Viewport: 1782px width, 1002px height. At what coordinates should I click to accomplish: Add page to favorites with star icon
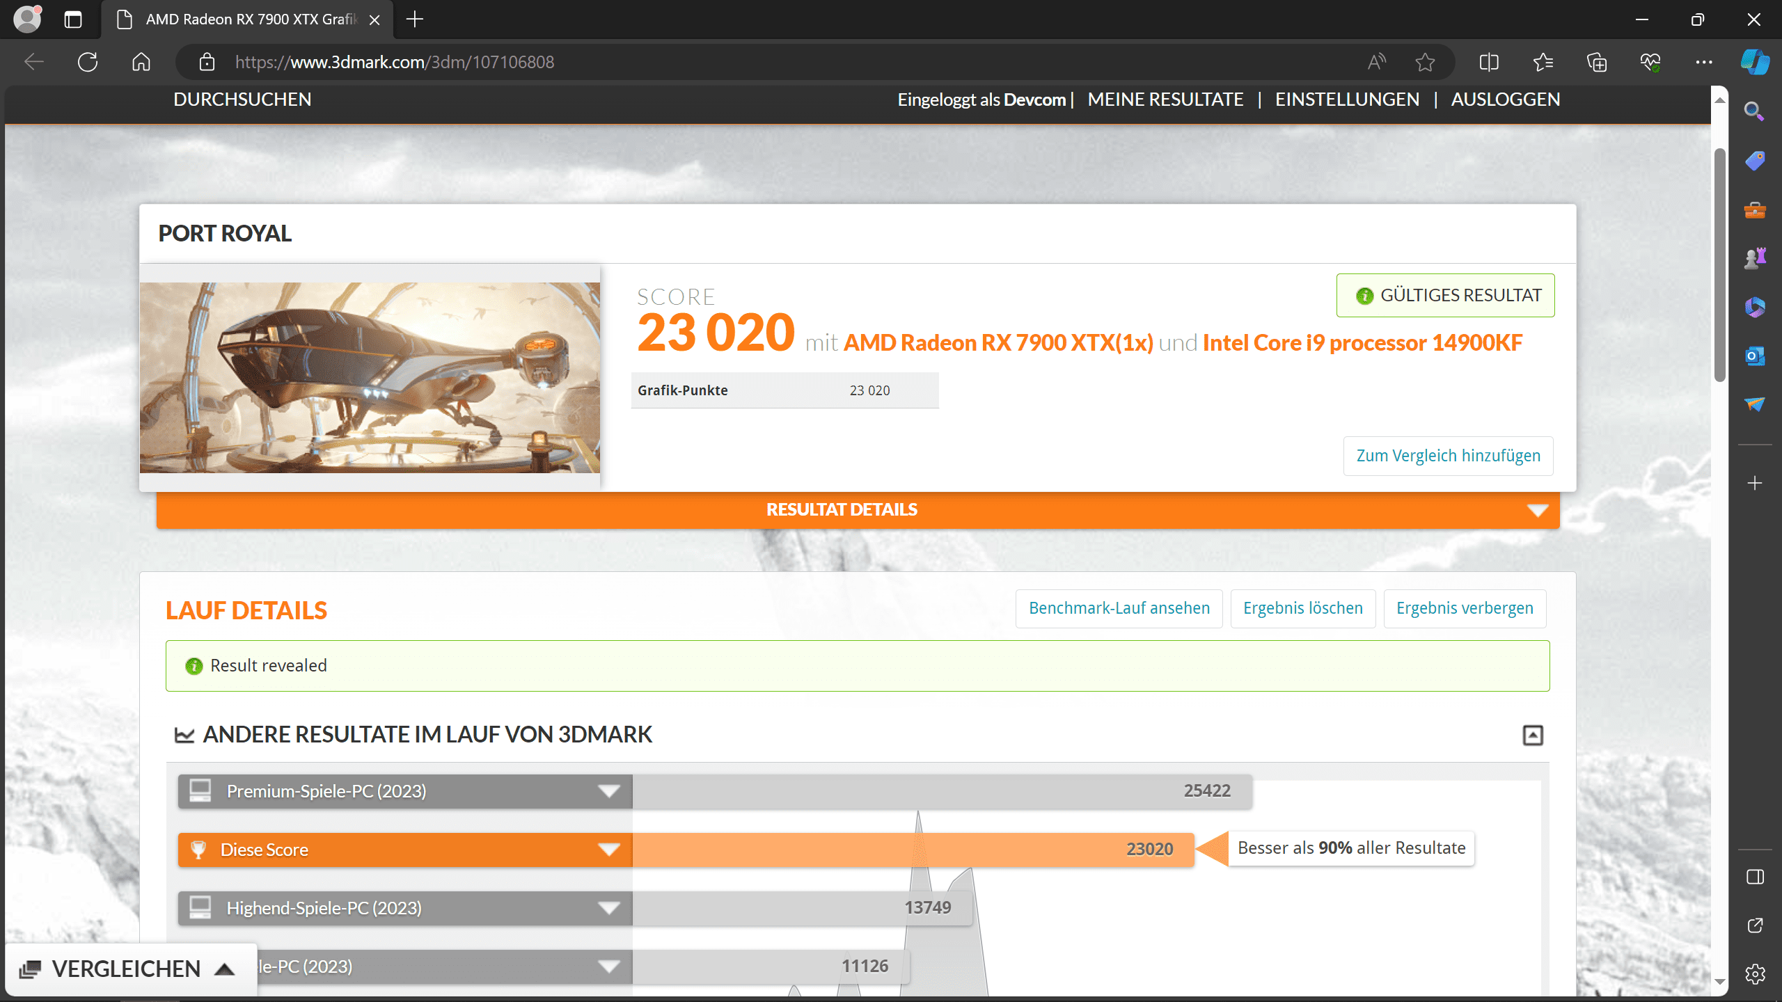click(1425, 62)
